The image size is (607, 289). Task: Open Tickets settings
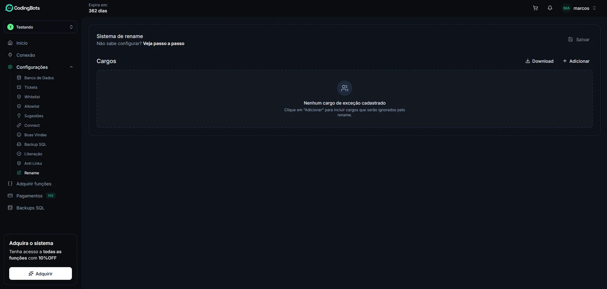[31, 87]
